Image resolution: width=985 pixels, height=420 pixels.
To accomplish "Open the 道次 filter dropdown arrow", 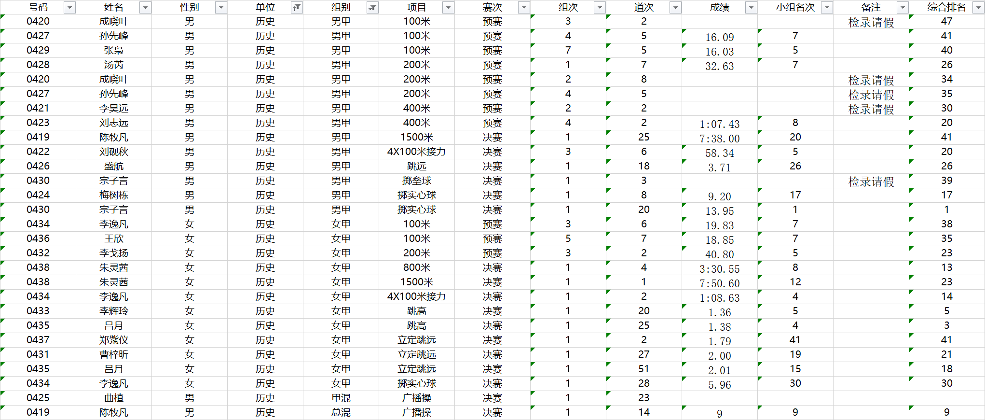I will click(675, 7).
